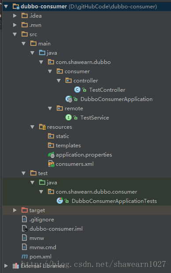Collapse the test java folder arrow
This screenshot has width=171, height=273.
(x=32, y=183)
